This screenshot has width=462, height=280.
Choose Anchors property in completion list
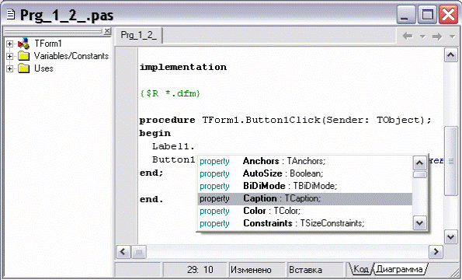(305, 161)
